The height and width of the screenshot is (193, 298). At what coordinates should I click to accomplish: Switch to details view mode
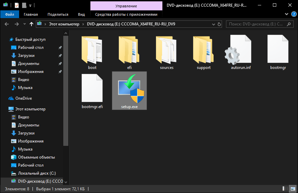[x=285, y=189]
